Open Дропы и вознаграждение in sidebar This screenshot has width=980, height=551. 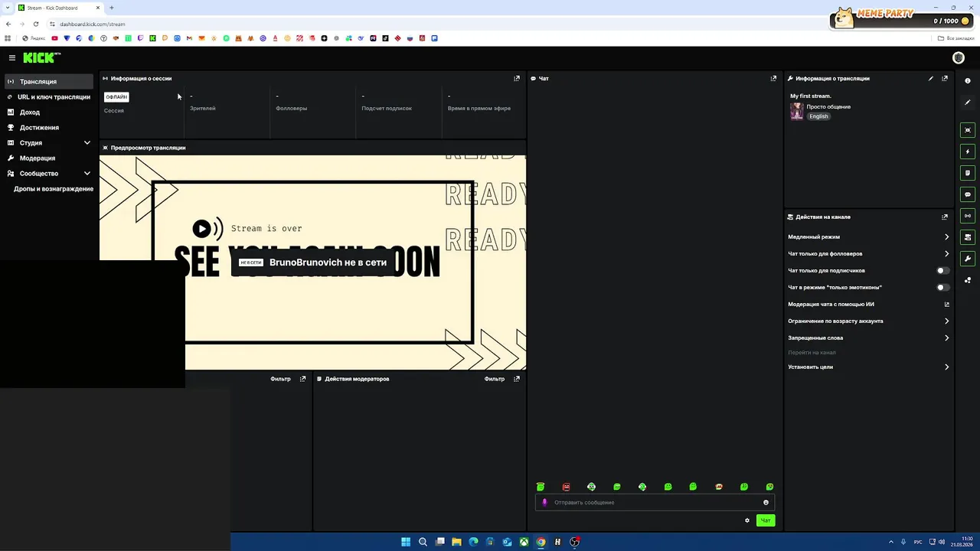[53, 189]
